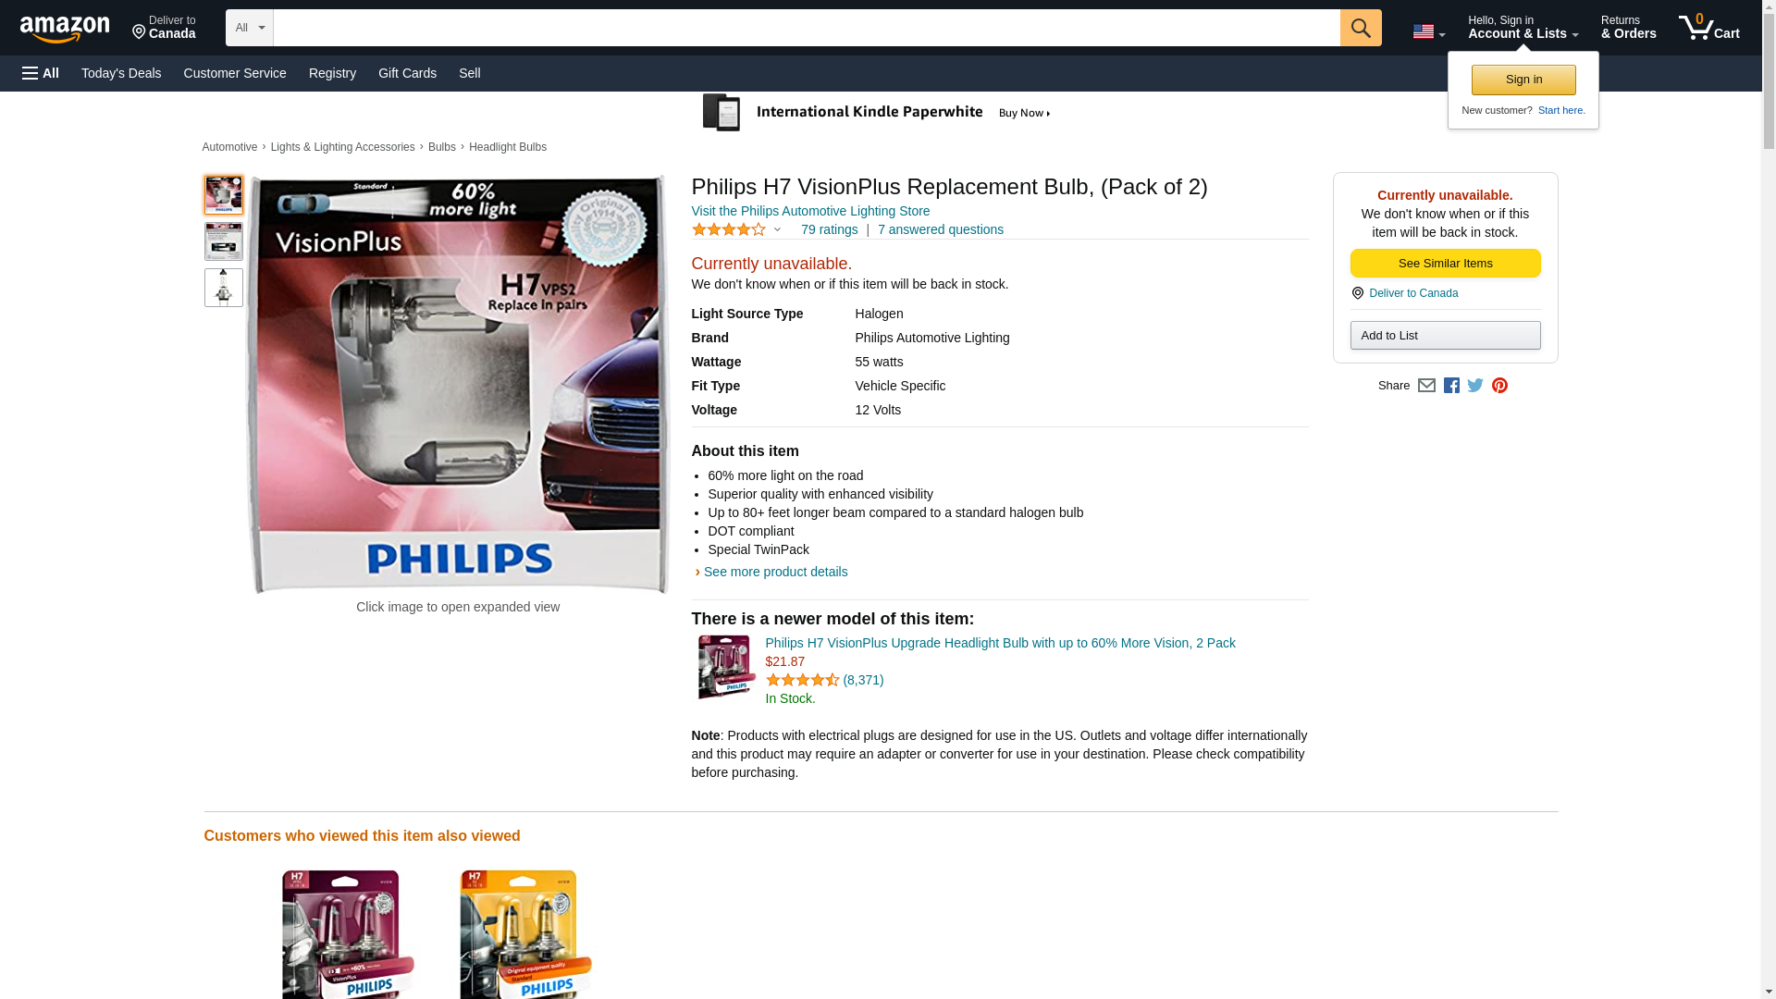This screenshot has height=999, width=1776.
Task: Open Today's Deals nav item
Action: click(x=121, y=73)
